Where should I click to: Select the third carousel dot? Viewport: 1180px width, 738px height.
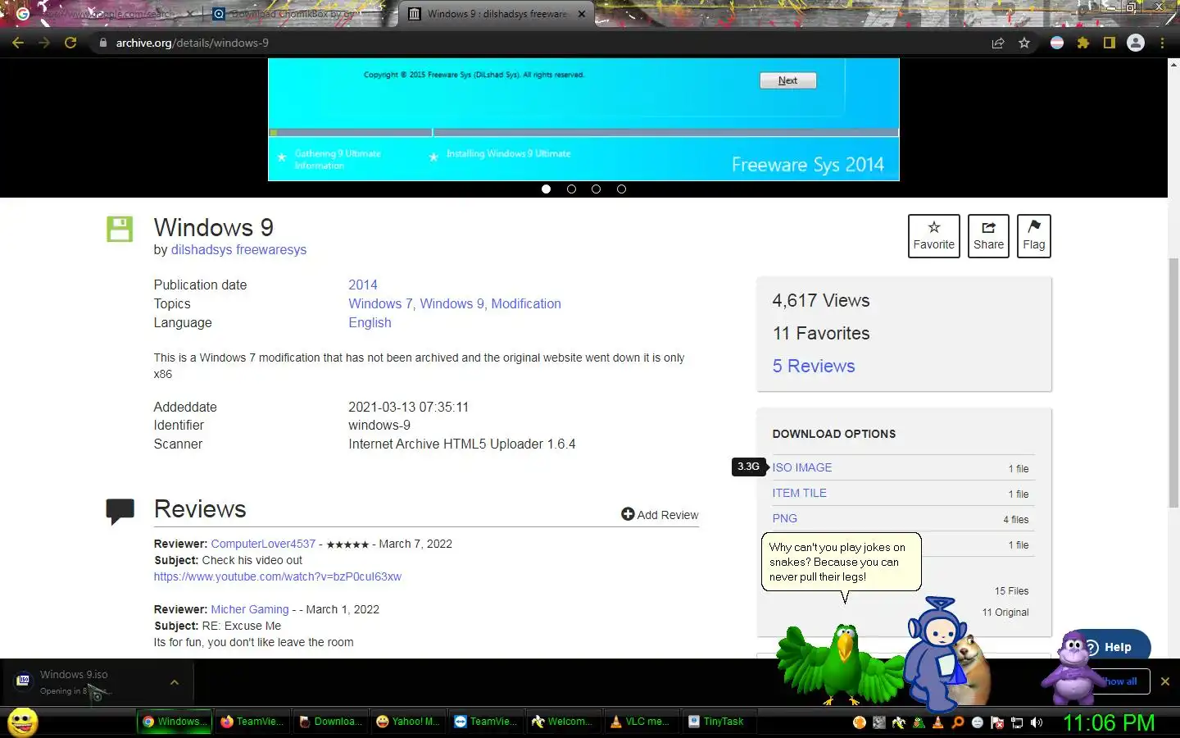(596, 189)
